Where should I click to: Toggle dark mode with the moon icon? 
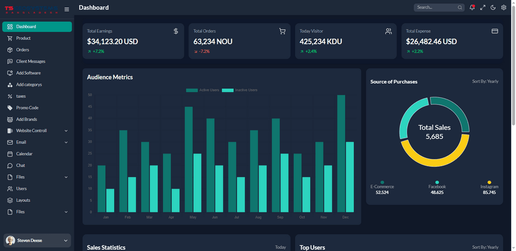(x=493, y=8)
